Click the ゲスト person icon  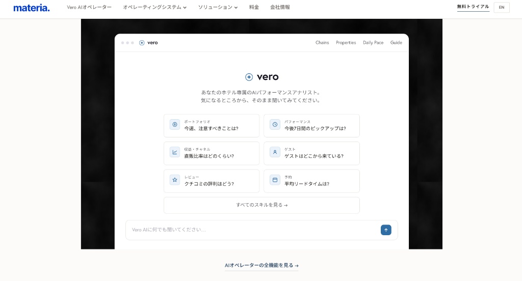pyautogui.click(x=275, y=152)
